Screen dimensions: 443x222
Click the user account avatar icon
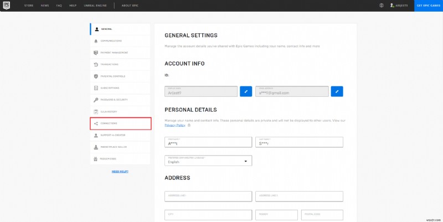(393, 6)
